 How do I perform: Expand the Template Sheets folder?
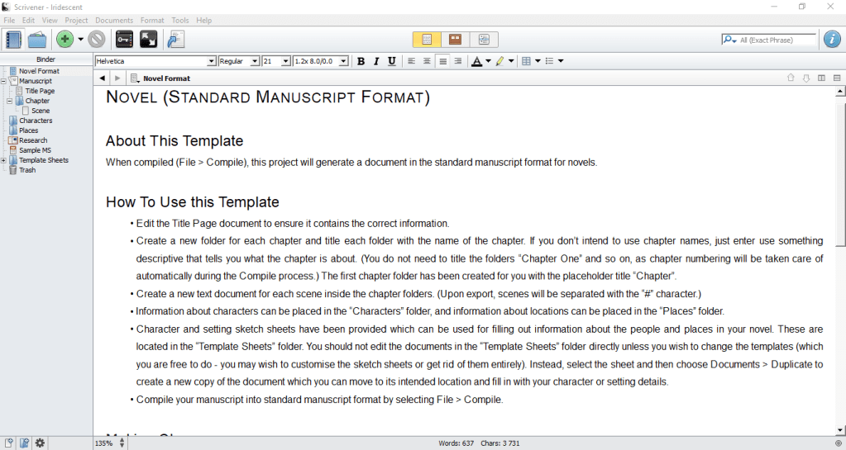(4, 160)
